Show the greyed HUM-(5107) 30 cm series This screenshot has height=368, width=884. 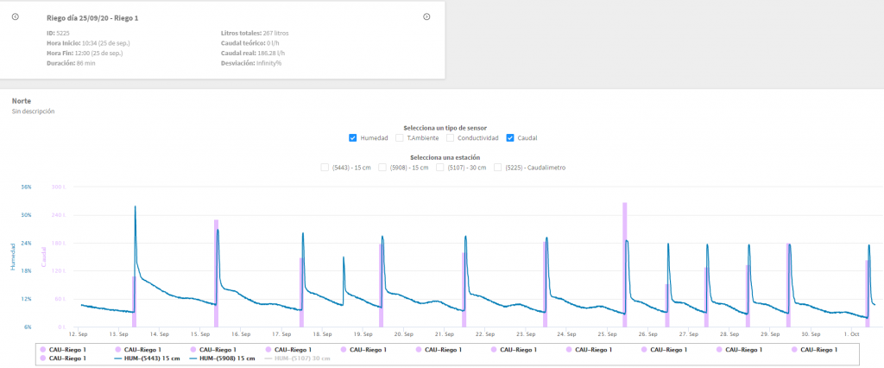(297, 358)
